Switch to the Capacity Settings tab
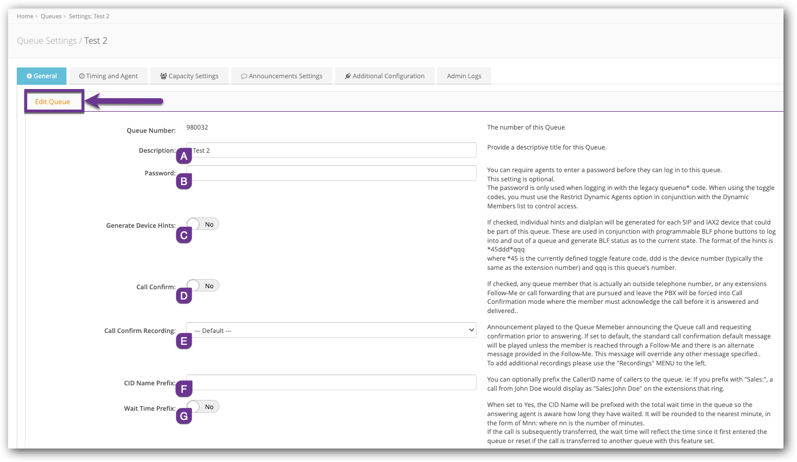 (x=189, y=76)
